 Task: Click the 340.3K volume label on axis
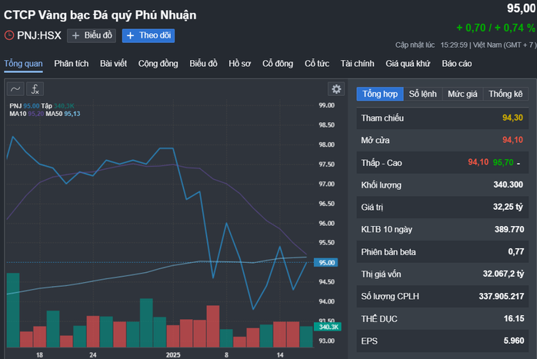pos(328,327)
